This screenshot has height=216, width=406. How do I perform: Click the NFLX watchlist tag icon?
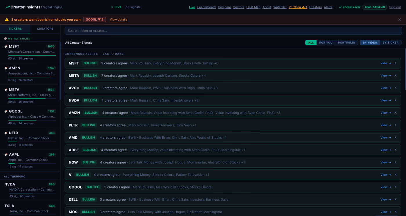6,133
